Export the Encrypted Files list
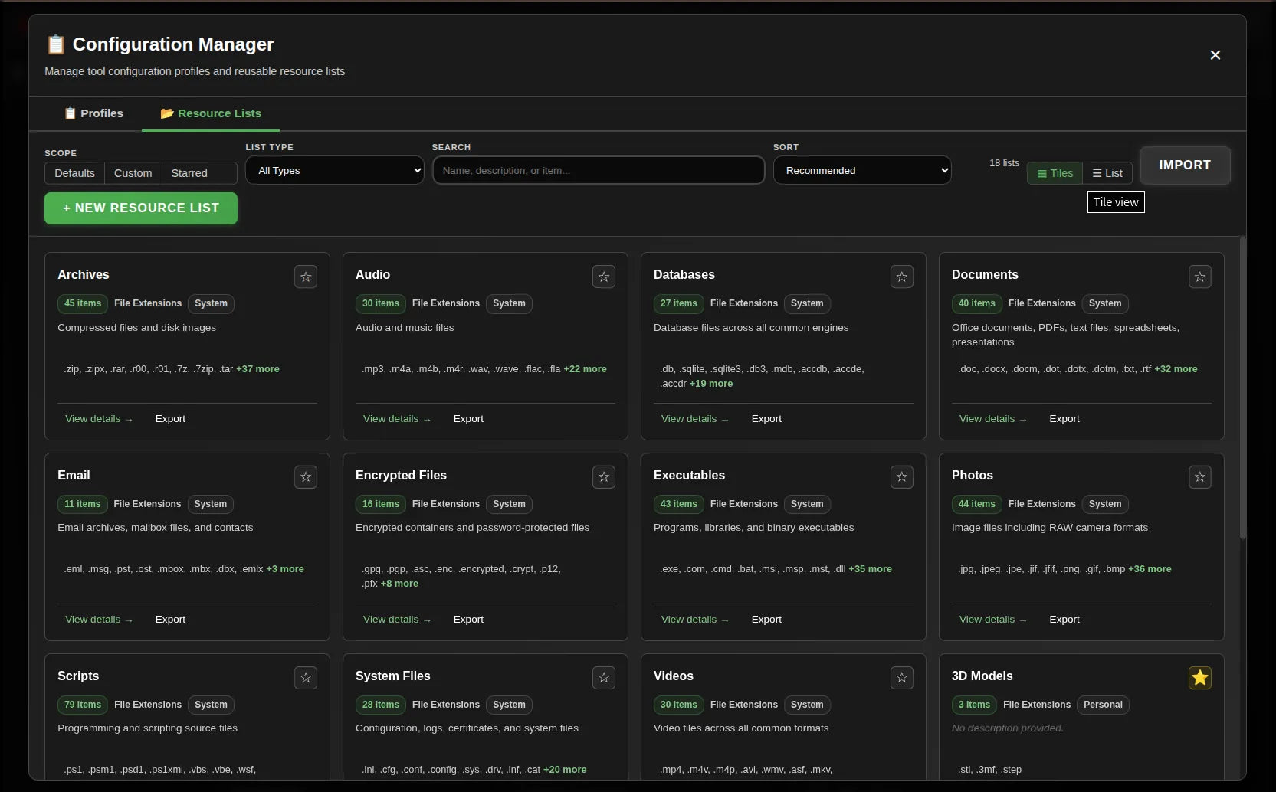Screen dimensions: 1276x792 click(x=468, y=620)
